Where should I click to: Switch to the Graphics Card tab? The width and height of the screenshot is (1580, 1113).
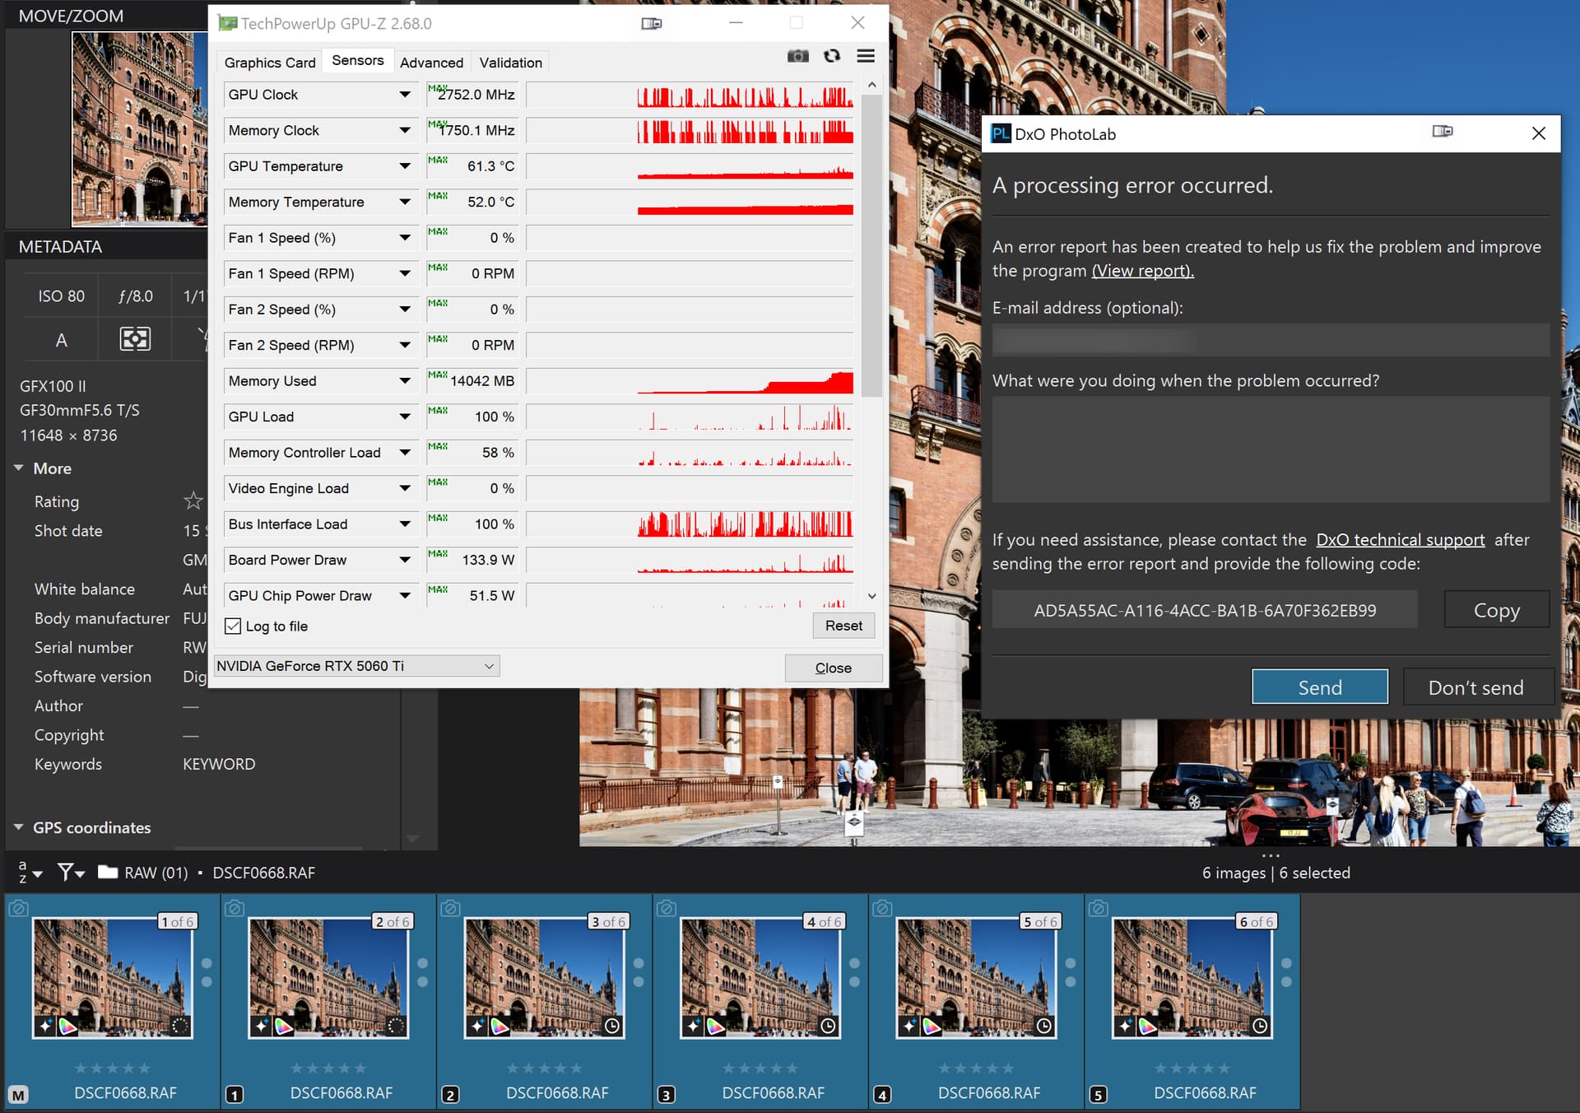tap(270, 63)
